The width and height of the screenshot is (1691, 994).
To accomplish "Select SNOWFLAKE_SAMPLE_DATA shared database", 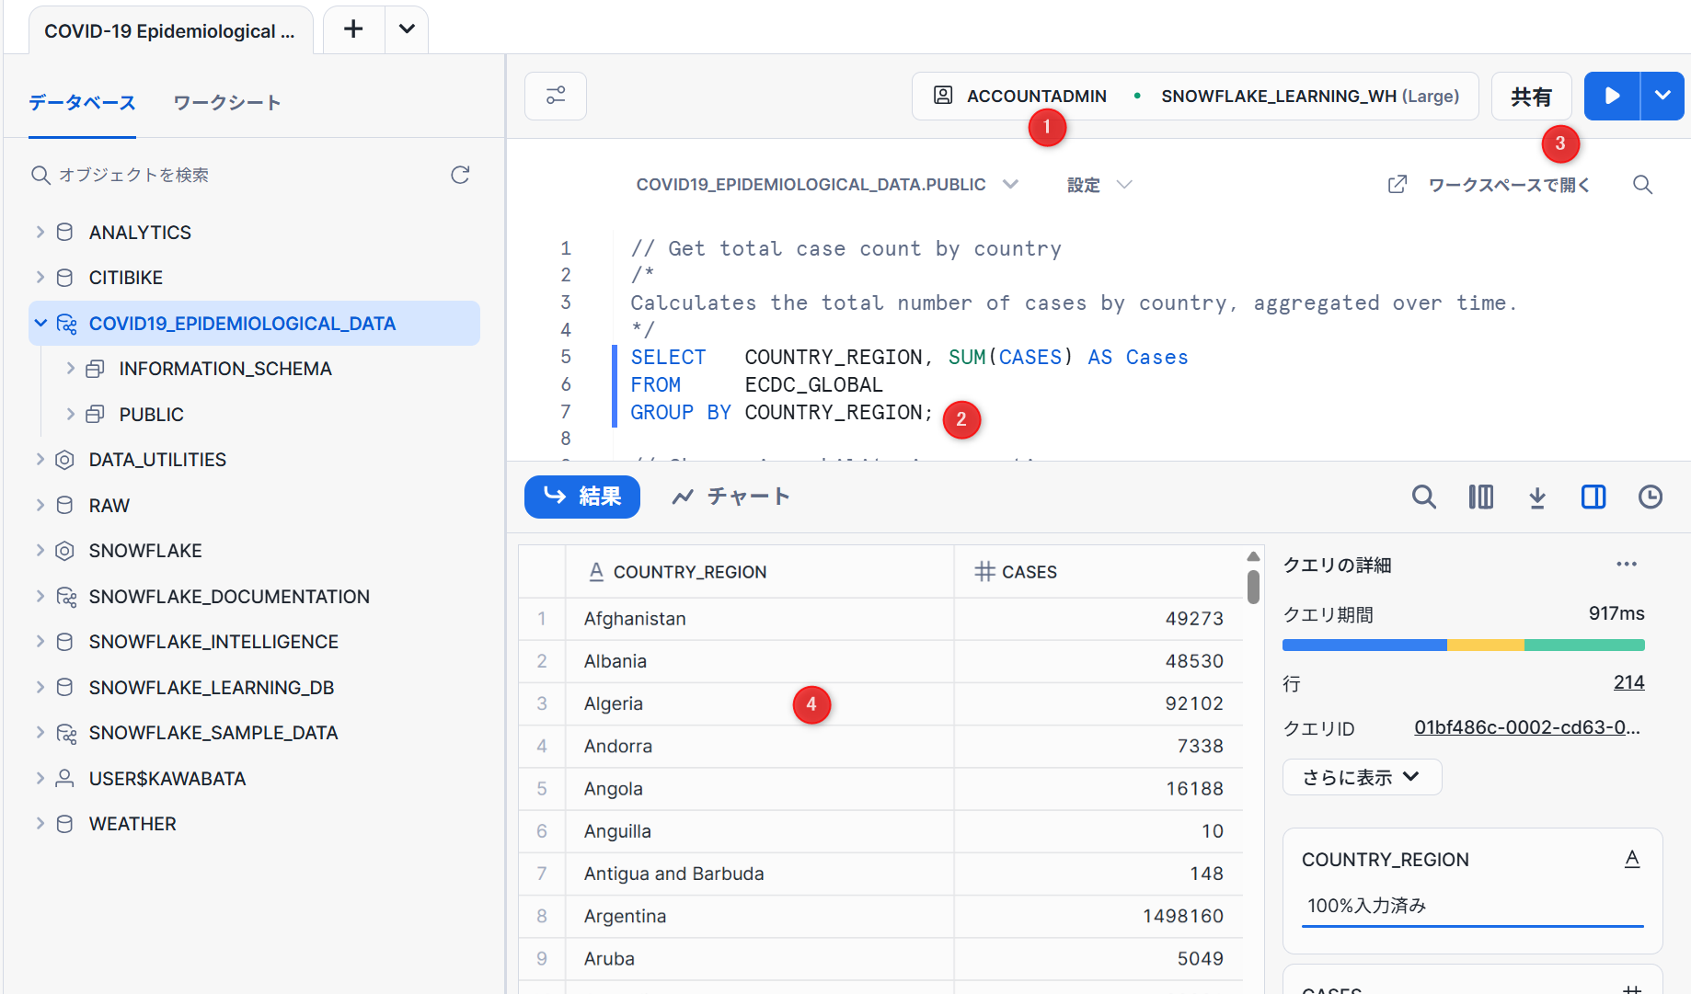I will 213,733.
